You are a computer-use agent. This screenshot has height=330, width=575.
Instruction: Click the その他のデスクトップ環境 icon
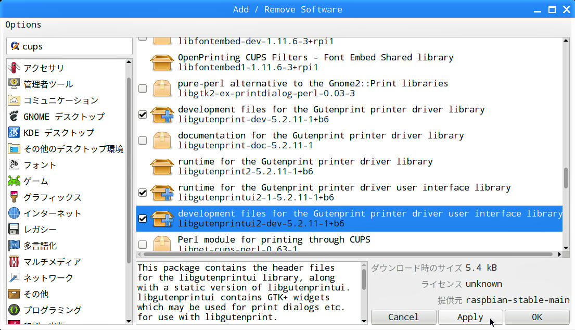[14, 148]
